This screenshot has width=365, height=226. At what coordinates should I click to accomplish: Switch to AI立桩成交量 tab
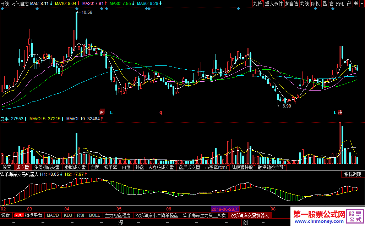point(161,167)
